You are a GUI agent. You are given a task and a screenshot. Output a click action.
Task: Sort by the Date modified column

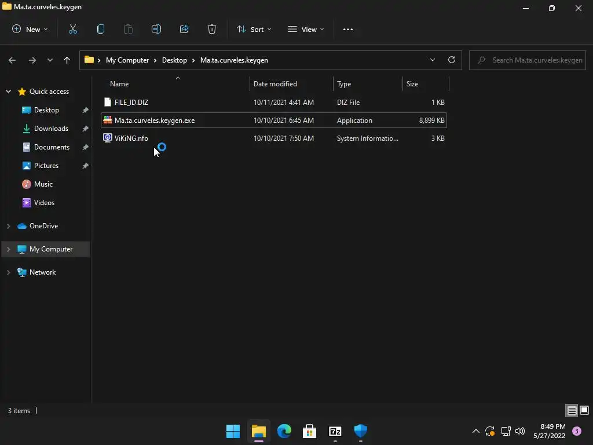[x=275, y=83]
